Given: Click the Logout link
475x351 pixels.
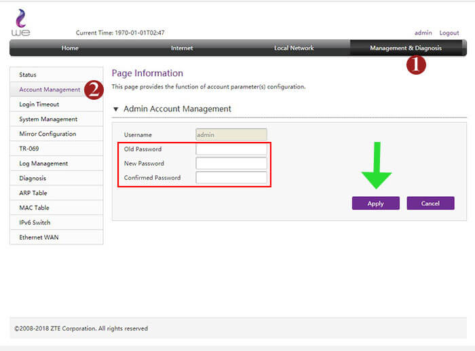Looking at the screenshot, I should point(449,33).
